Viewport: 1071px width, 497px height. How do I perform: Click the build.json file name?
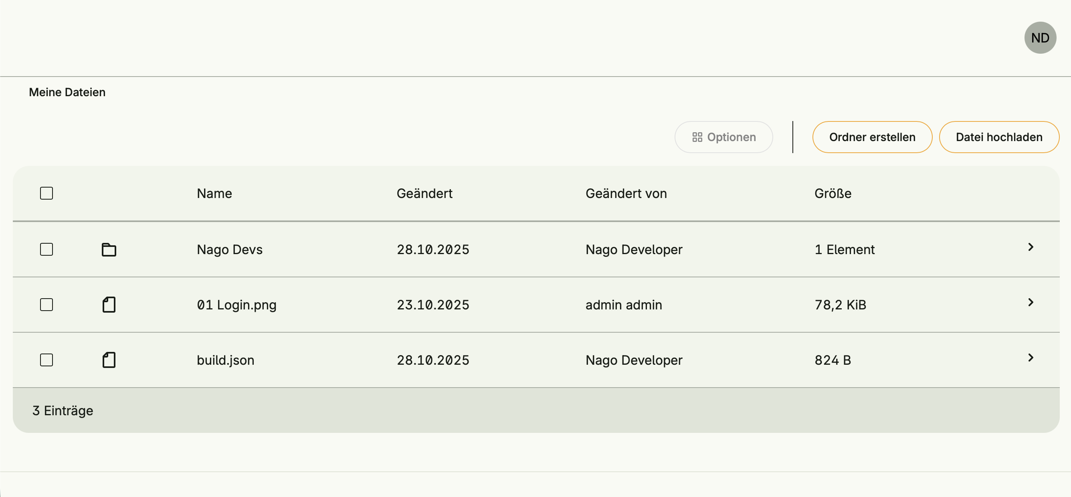tap(225, 360)
